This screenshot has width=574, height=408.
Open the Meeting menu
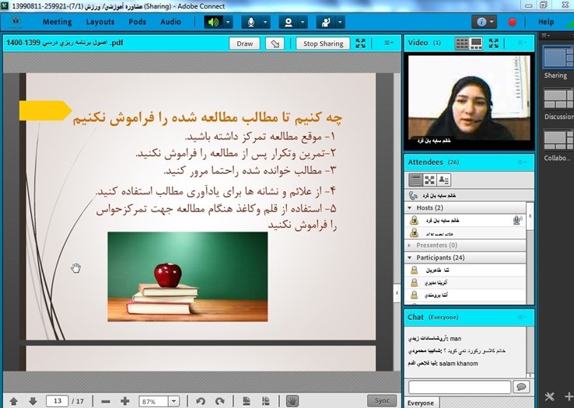[x=57, y=22]
